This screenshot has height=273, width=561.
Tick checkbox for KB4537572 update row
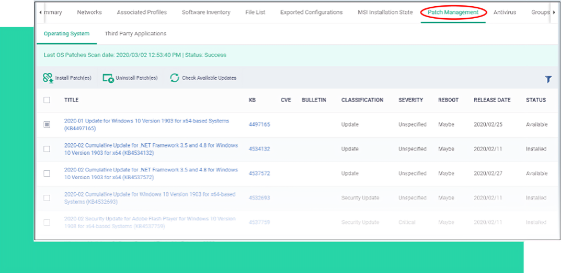pos(47,173)
